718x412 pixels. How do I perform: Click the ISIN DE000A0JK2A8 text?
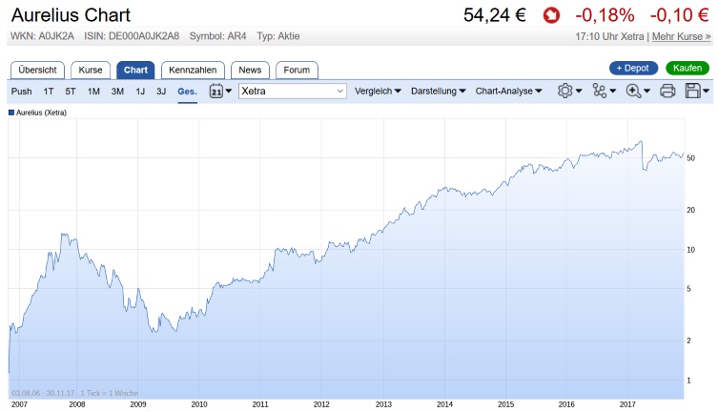pos(132,36)
